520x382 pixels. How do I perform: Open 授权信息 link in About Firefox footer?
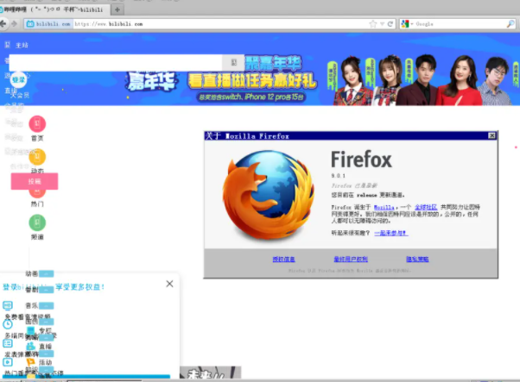(284, 260)
